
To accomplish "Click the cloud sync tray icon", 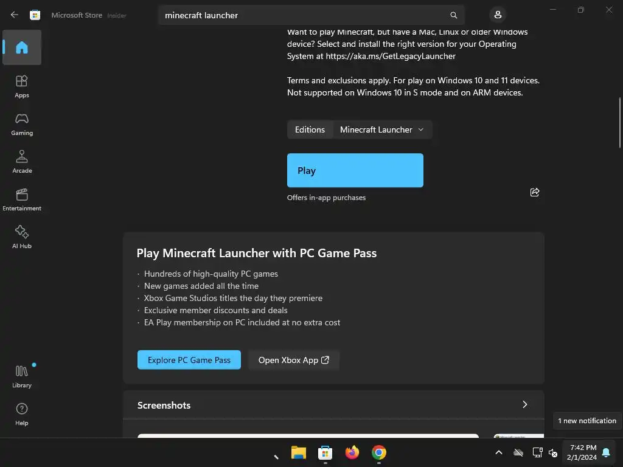I will [518, 452].
